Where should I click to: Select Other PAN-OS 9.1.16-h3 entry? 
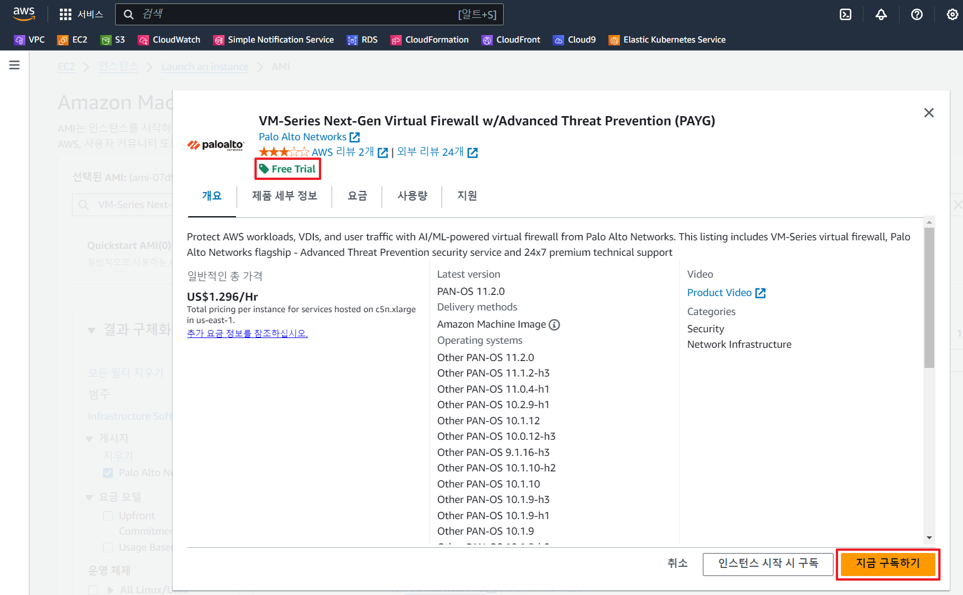tap(493, 452)
